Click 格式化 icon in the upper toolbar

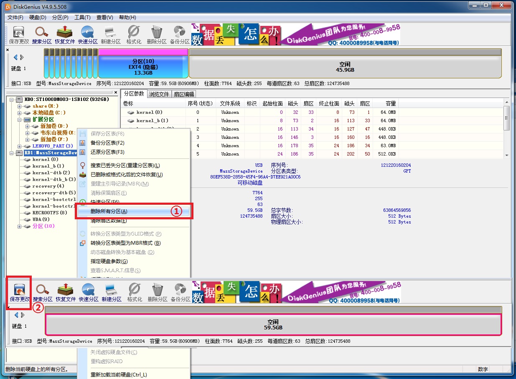134,35
